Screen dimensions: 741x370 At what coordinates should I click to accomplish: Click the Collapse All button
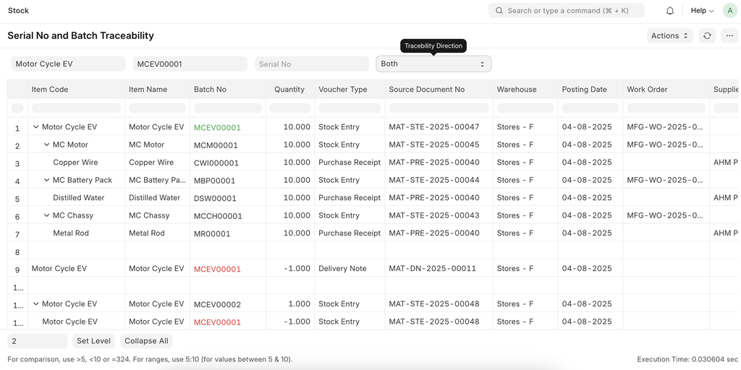[x=146, y=341]
